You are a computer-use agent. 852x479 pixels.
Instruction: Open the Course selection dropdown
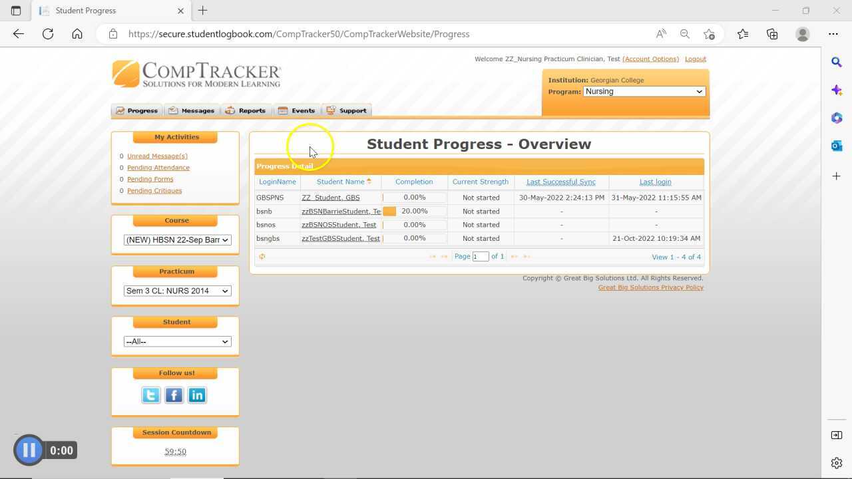point(176,239)
